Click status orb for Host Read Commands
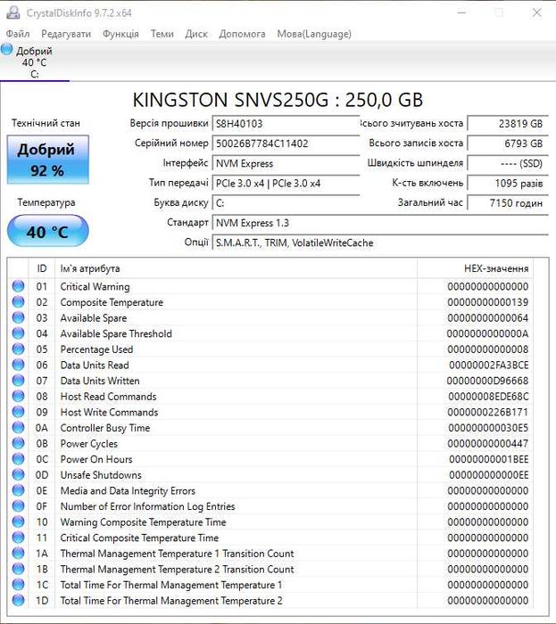 click(x=19, y=396)
